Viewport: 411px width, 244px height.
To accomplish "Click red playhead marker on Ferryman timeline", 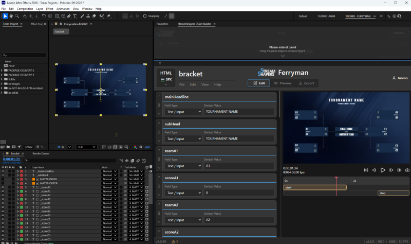I will pyautogui.click(x=337, y=178).
